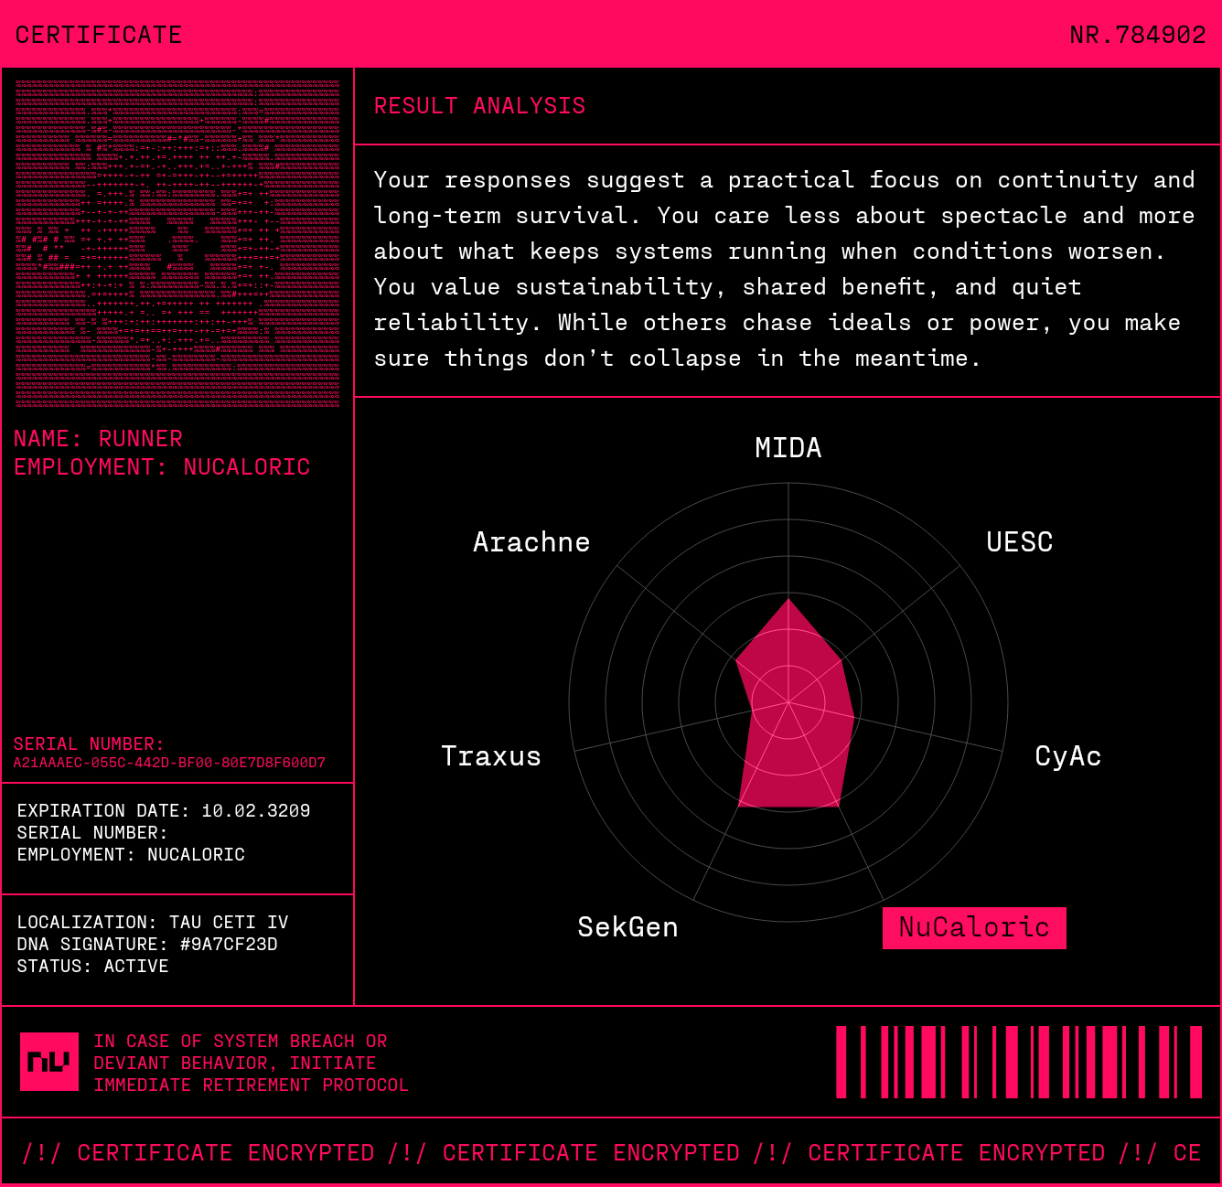Viewport: 1222px width, 1187px height.
Task: Click the SekGen chart label
Action: pyautogui.click(x=627, y=927)
